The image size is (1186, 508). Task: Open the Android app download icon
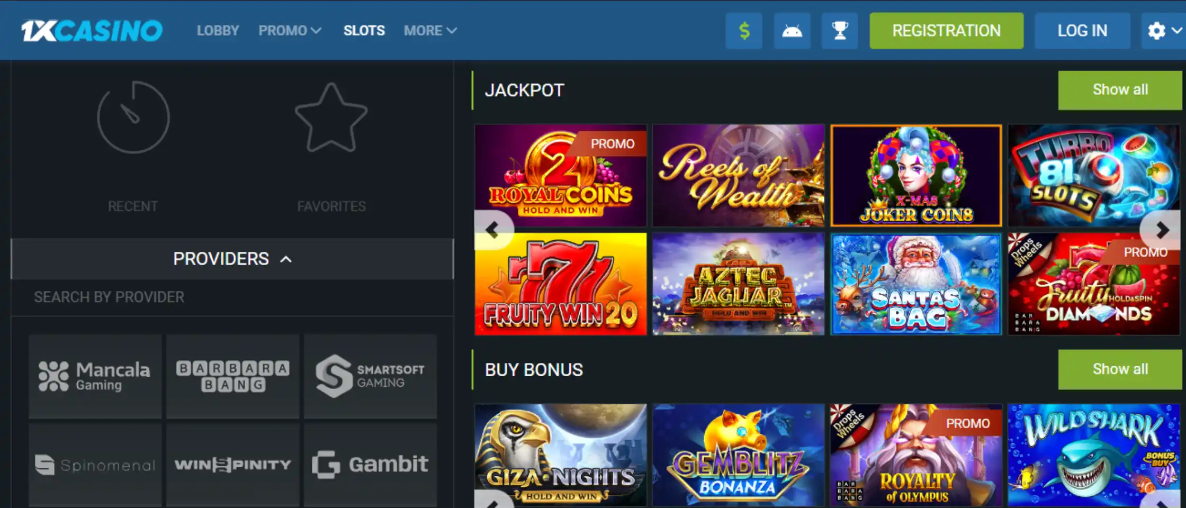coord(792,31)
